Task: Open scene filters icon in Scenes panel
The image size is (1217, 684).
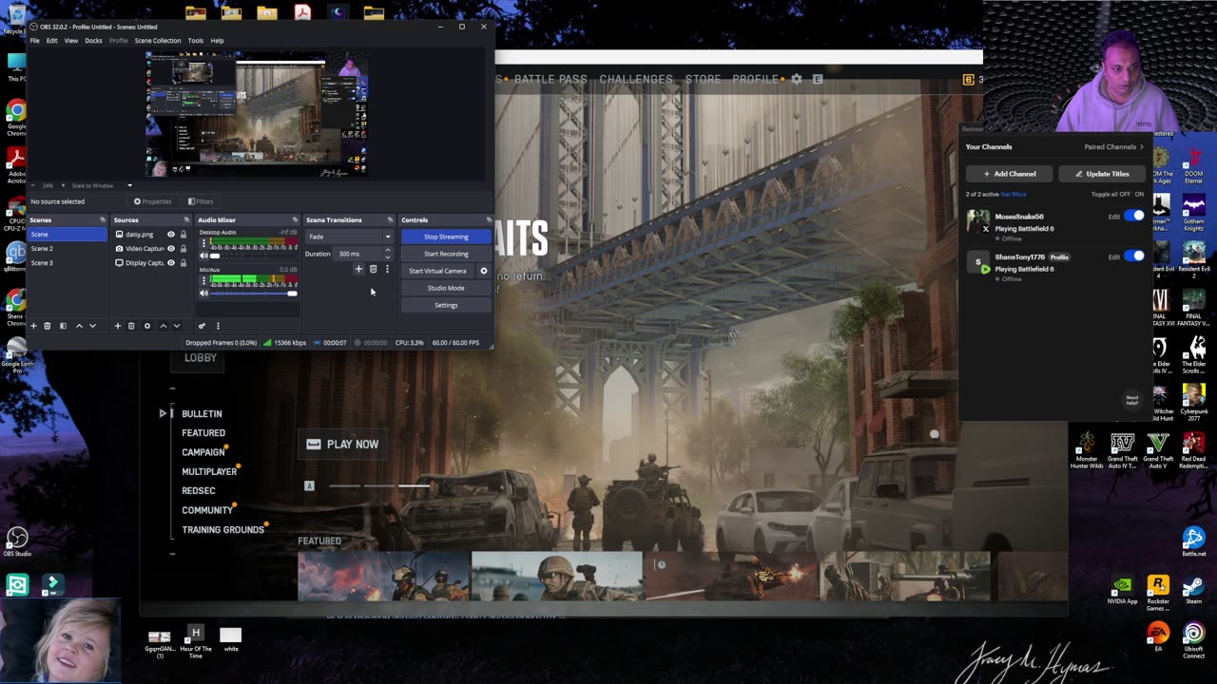Action: pos(63,326)
